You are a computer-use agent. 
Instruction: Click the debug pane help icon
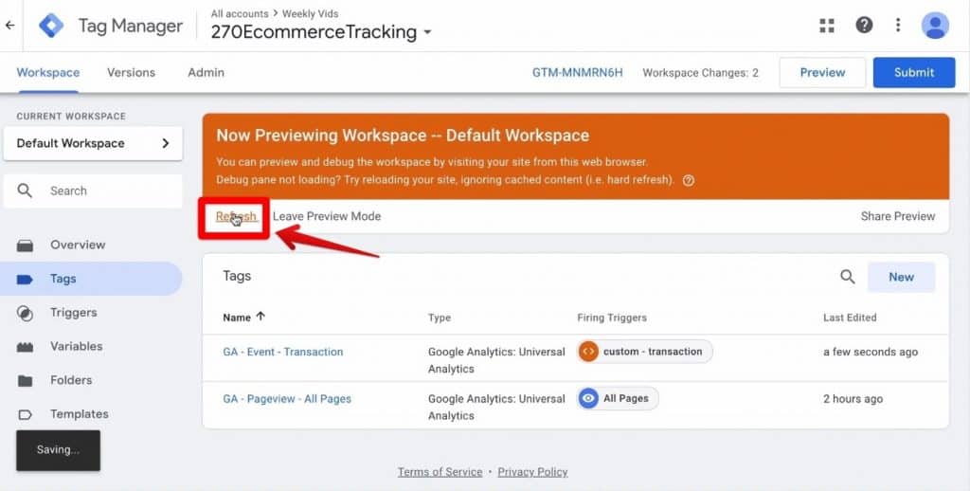pyautogui.click(x=689, y=180)
